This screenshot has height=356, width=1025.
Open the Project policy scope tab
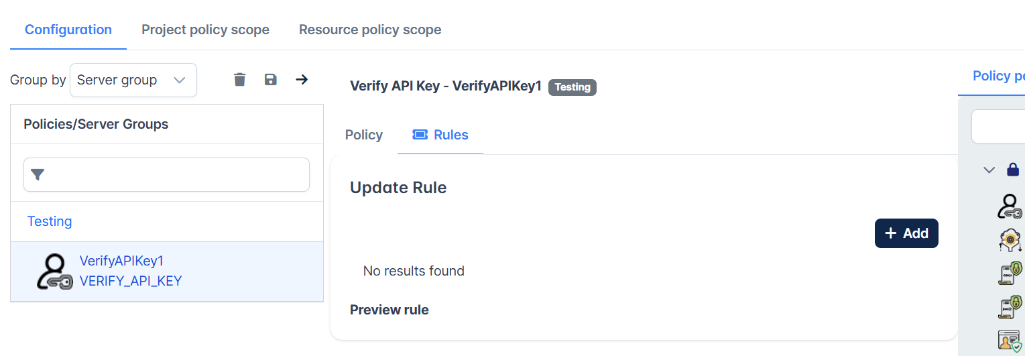(x=205, y=29)
